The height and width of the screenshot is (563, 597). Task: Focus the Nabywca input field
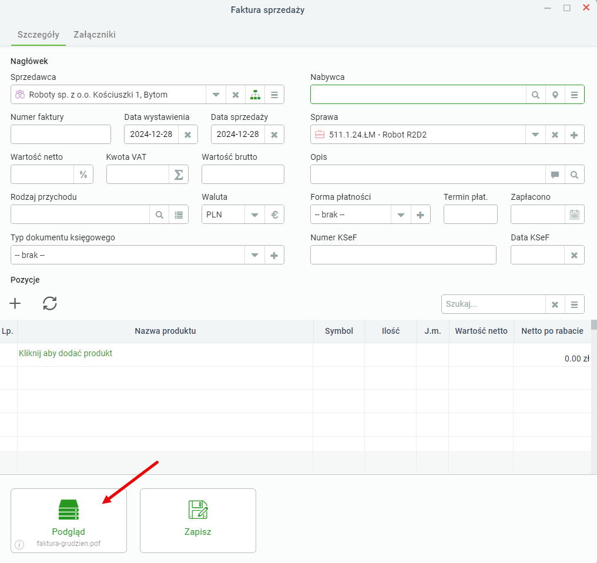coord(418,95)
